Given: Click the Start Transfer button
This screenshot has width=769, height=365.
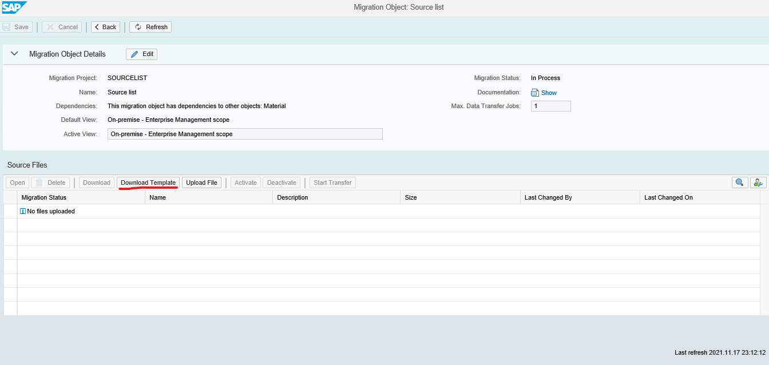Looking at the screenshot, I should click(332, 182).
